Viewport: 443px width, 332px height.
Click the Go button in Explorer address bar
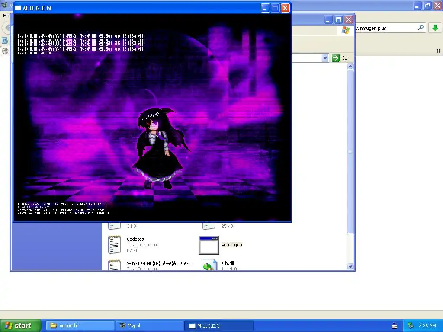pos(340,58)
